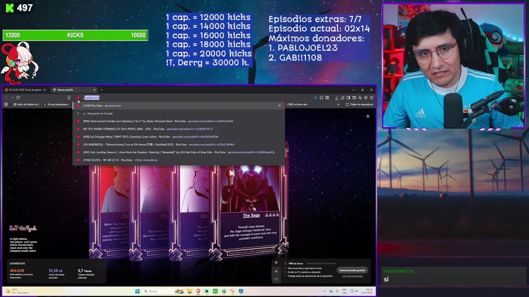Expand hidden bookmarks with the double chevron
This screenshot has width=529, height=297.
coord(338,104)
